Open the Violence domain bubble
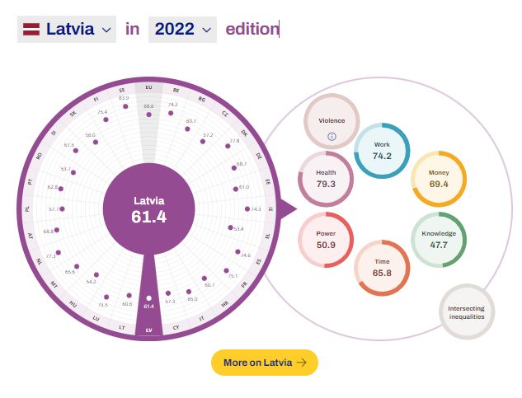522x398 pixels. 332,121
